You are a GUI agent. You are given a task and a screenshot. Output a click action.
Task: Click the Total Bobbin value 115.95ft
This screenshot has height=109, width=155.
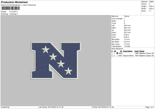(x=127, y=47)
